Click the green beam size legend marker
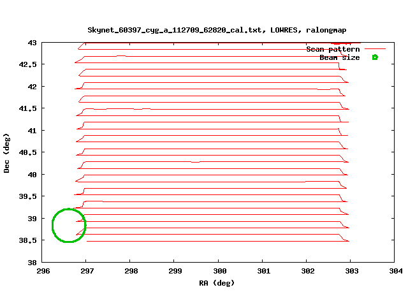The height and width of the screenshot is (306, 408). click(x=375, y=57)
